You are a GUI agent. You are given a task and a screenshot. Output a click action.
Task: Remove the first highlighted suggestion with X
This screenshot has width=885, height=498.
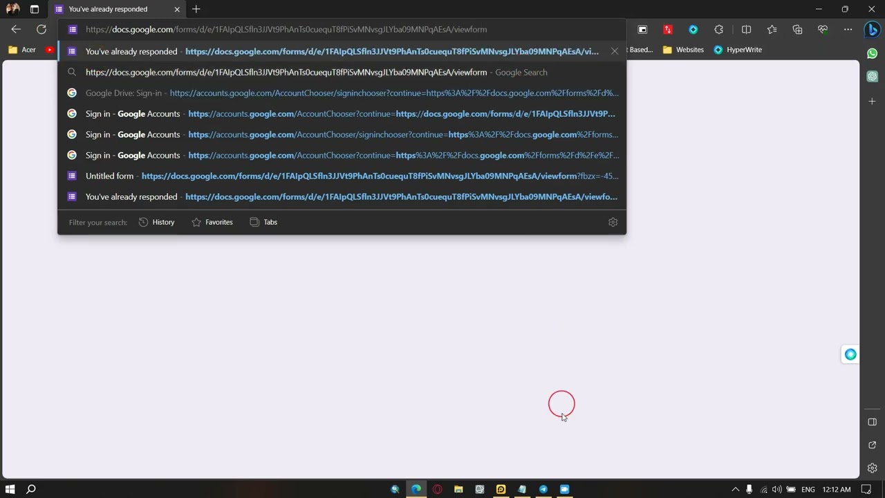(x=615, y=51)
